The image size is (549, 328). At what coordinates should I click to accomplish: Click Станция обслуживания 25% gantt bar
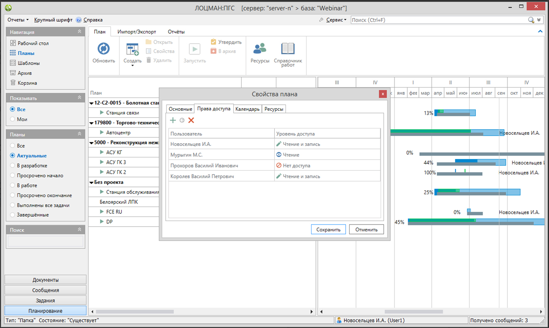tap(477, 192)
